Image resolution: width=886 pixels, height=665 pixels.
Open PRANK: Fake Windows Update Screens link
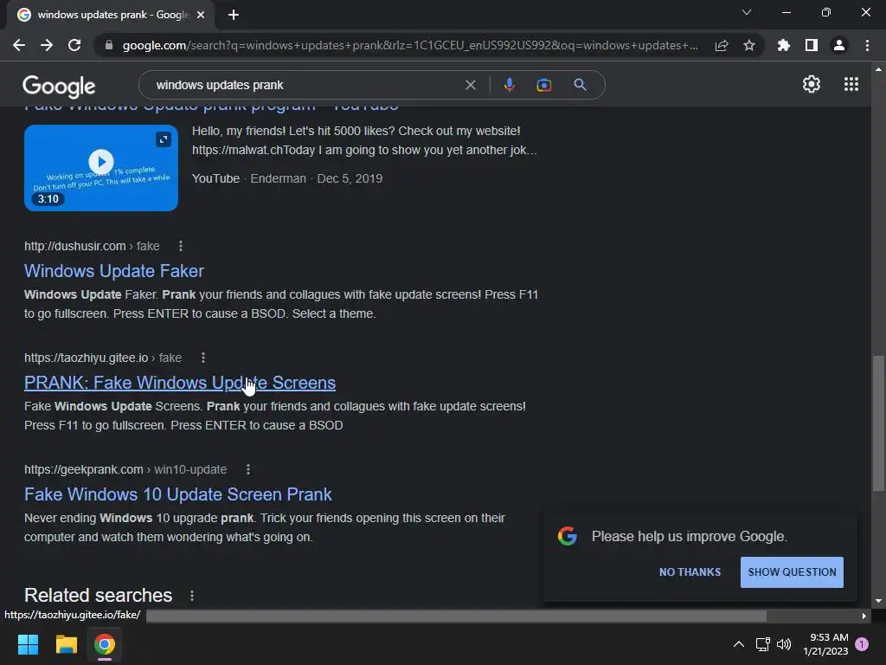(180, 383)
